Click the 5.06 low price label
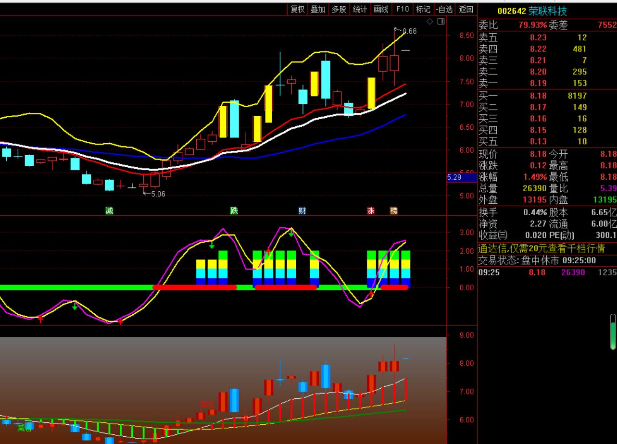The width and height of the screenshot is (617, 444). (158, 194)
